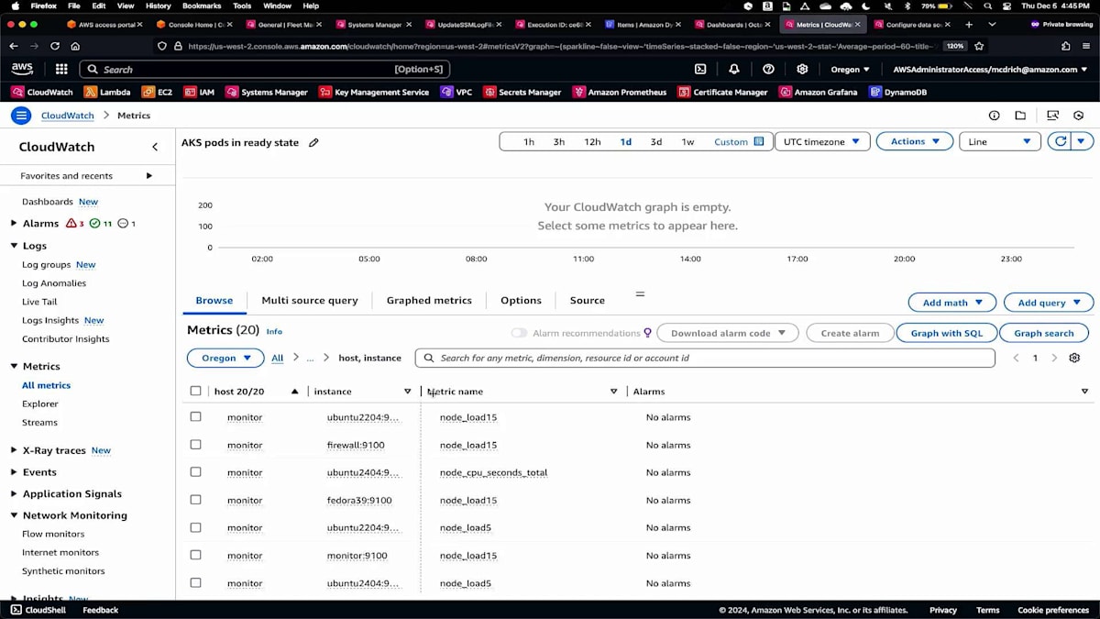Switch to the Source tab
The image size is (1100, 619).
[588, 300]
